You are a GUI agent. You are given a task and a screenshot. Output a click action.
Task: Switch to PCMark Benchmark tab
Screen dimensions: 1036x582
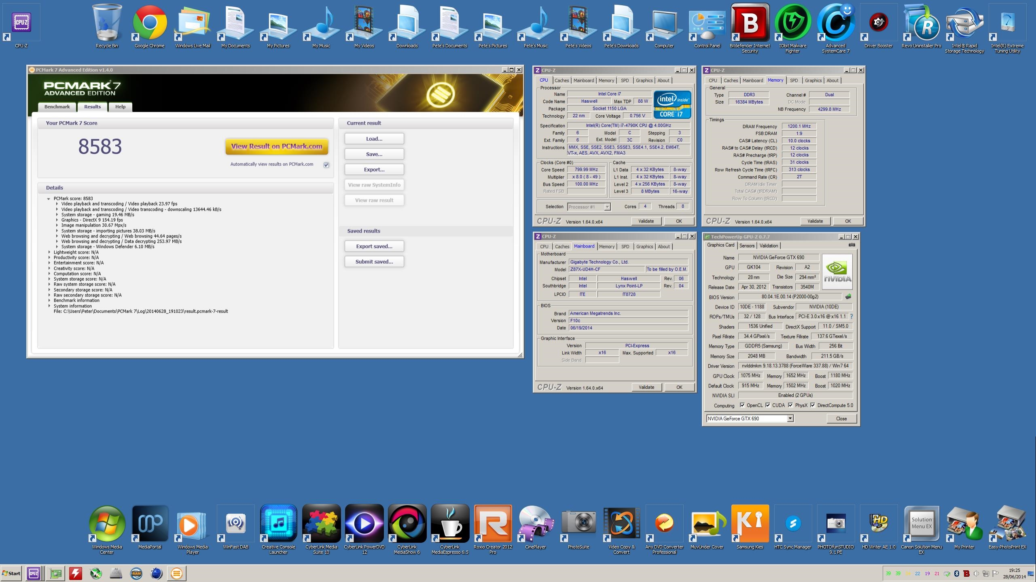point(57,107)
